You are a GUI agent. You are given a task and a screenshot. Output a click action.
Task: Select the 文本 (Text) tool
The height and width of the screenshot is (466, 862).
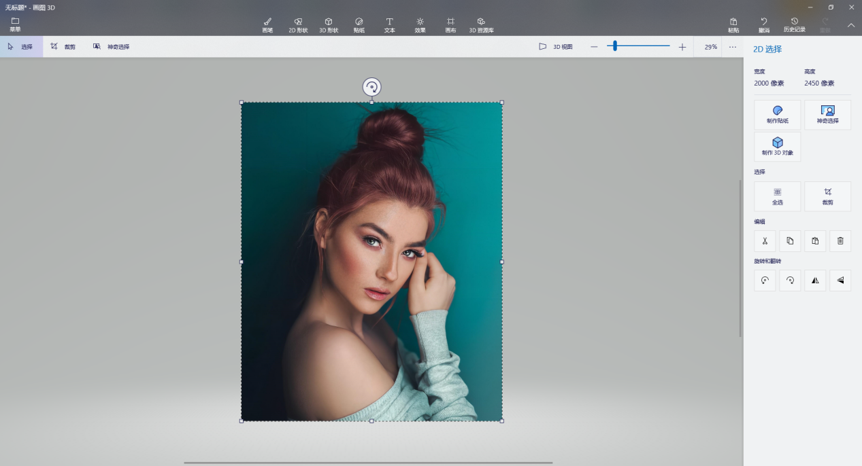(390, 25)
